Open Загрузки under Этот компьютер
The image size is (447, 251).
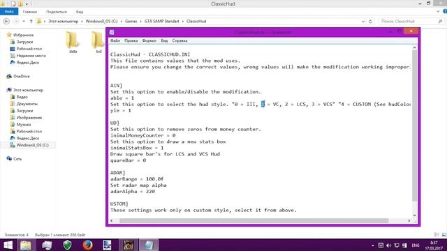(x=24, y=111)
